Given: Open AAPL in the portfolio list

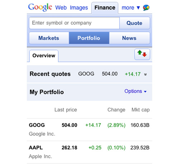Looking at the screenshot, I should coord(89,152).
